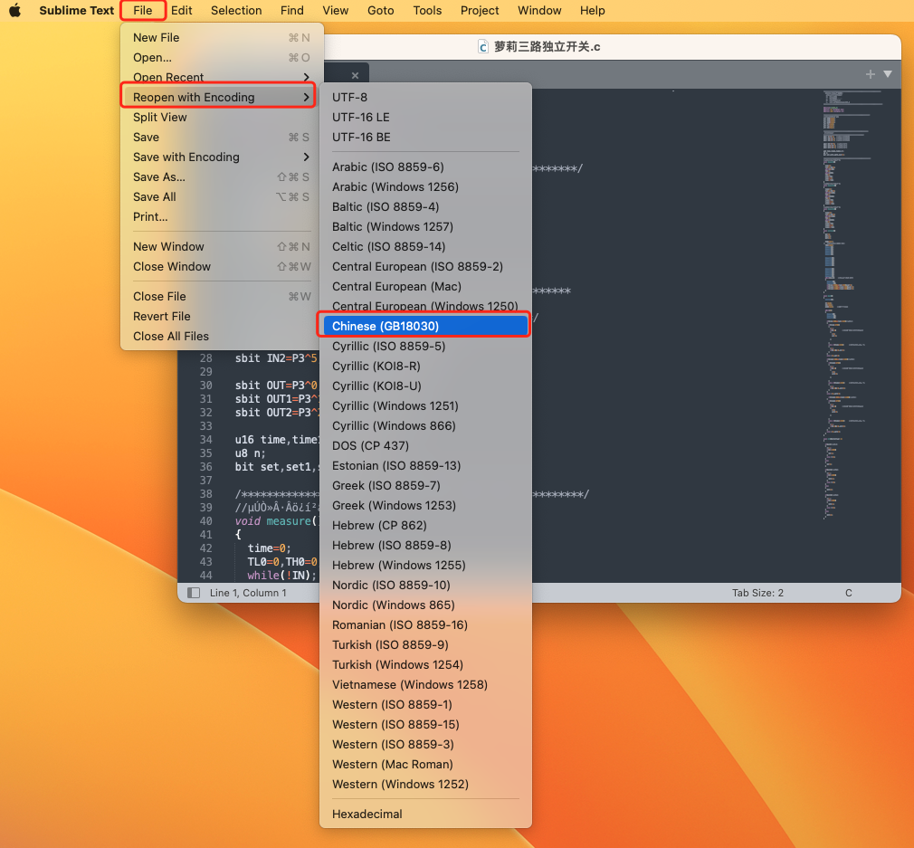Toggle the side bar from status bar
Screen dimensions: 914x848
coord(194,593)
